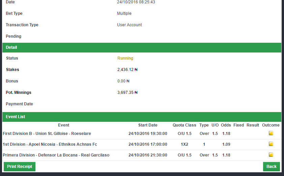284x176 pixels.
Task: Click outcome icon for Defensor La Bocana row
Action: 271,155
